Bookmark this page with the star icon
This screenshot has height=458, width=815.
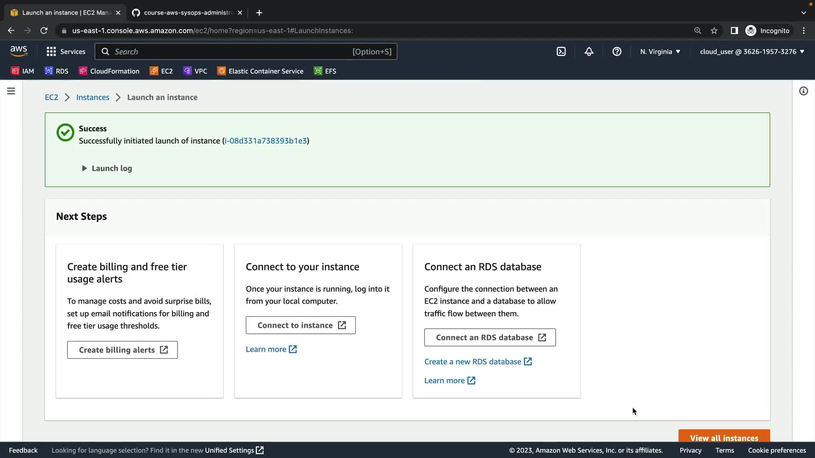(714, 31)
